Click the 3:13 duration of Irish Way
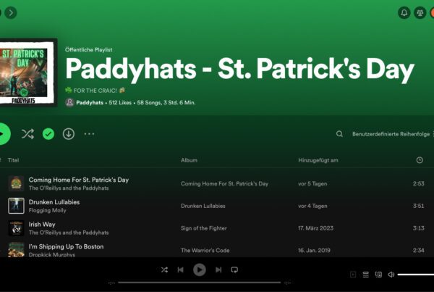 point(419,228)
